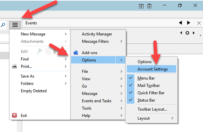Close the Events pane
Viewport: 203px width, 132px height.
pos(199,23)
